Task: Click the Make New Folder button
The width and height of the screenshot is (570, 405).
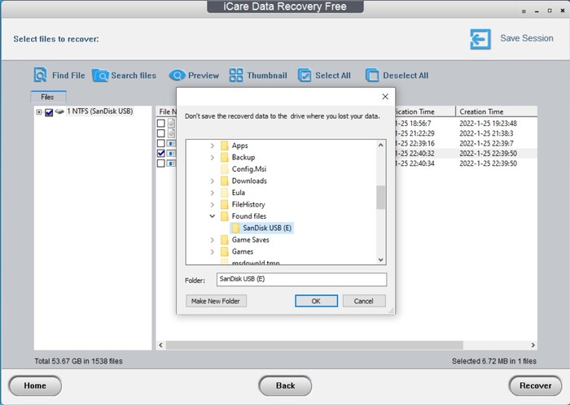Action: (216, 301)
